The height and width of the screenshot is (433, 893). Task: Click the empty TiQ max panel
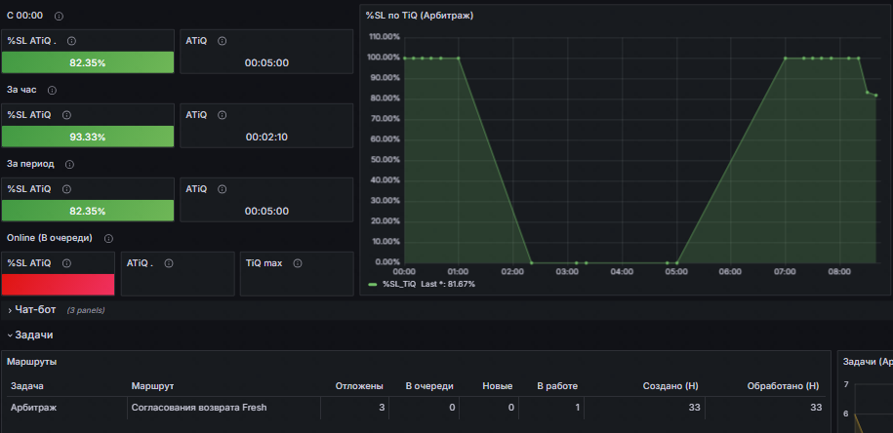tap(296, 274)
